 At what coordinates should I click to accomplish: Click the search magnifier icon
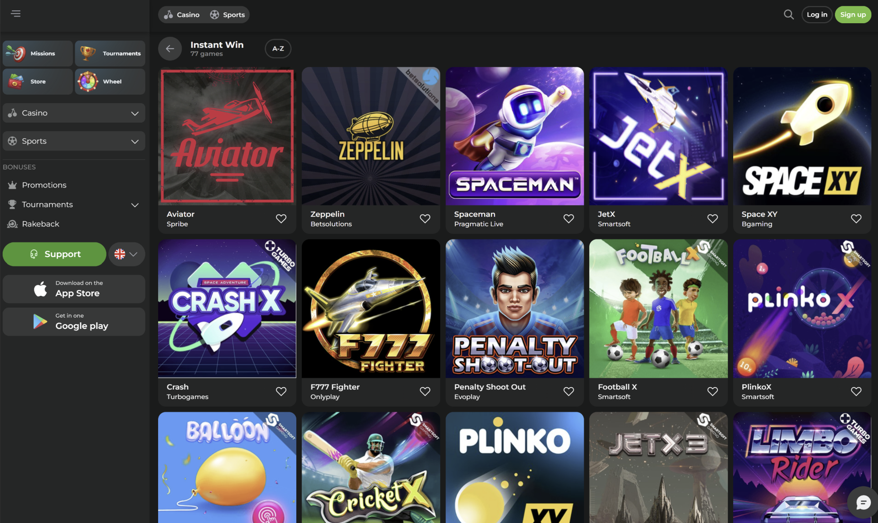coord(789,15)
